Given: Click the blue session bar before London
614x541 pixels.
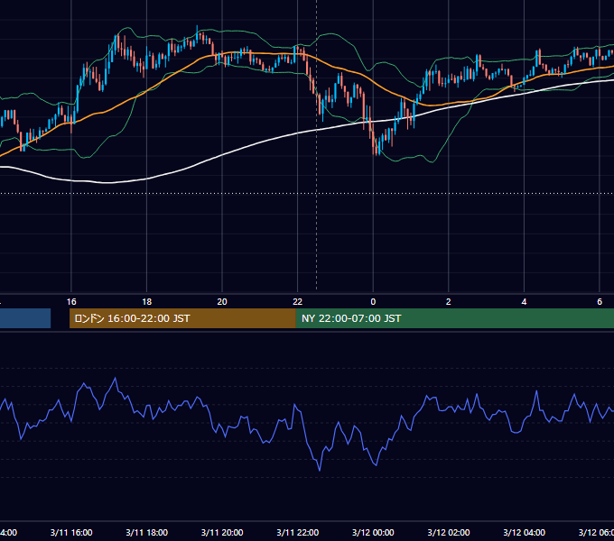Looking at the screenshot, I should click(x=25, y=318).
